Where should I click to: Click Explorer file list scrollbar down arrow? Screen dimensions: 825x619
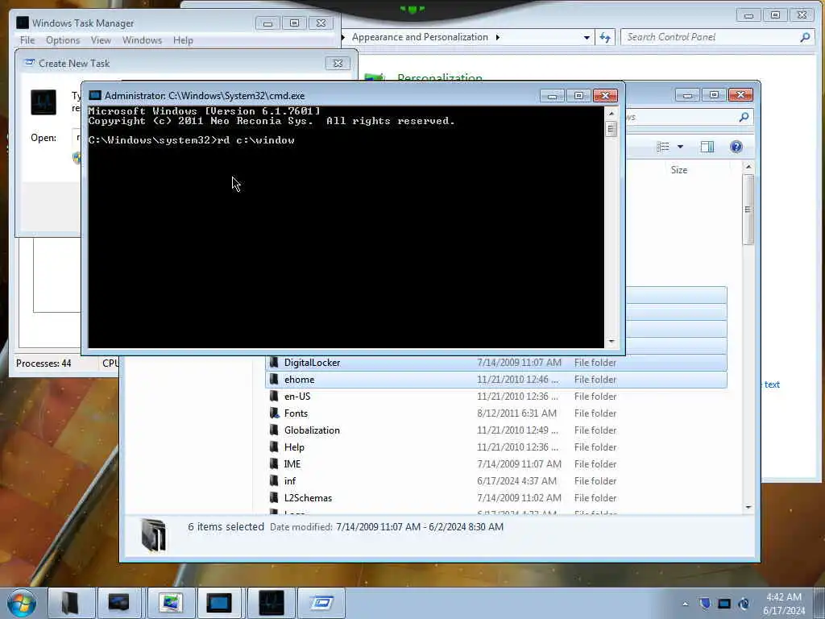[x=748, y=508]
